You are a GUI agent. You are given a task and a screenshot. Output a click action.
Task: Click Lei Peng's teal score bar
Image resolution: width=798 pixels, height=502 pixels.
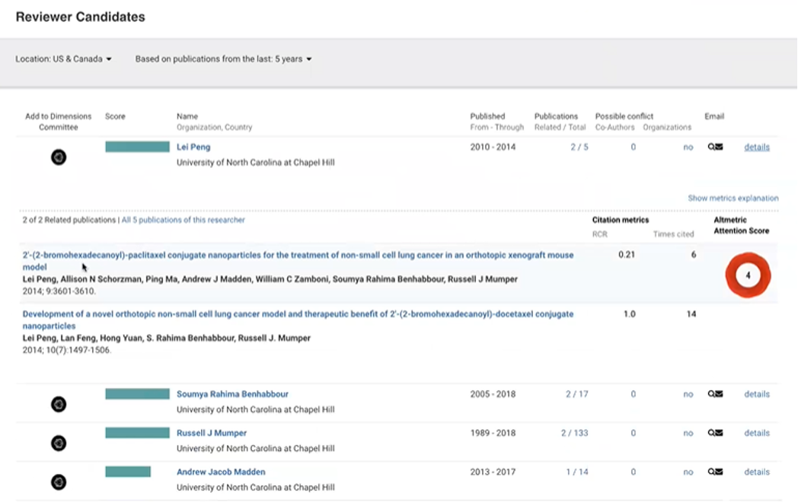[137, 147]
